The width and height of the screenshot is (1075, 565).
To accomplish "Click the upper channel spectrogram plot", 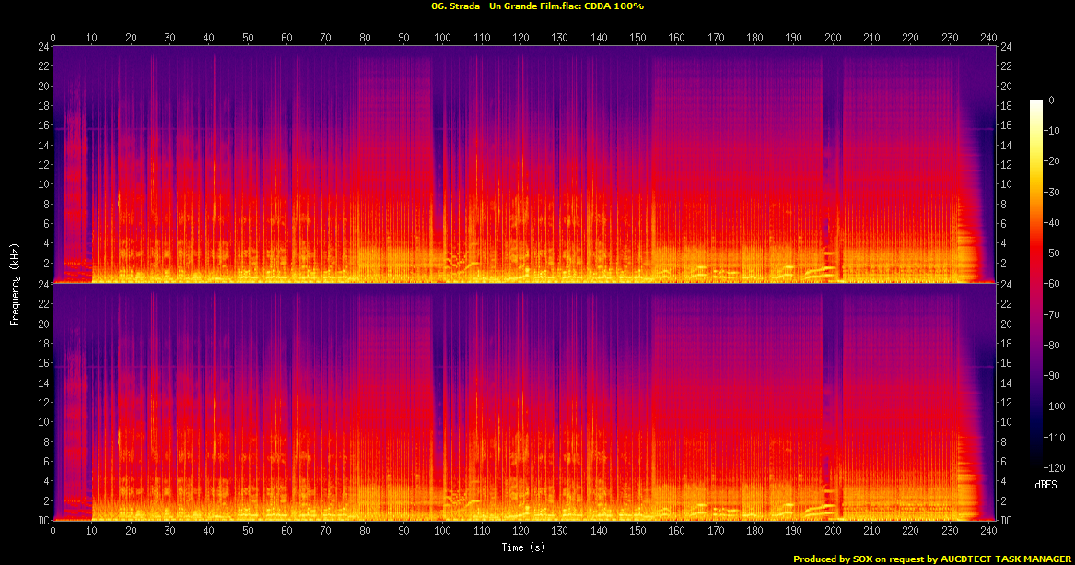I will coord(524,165).
